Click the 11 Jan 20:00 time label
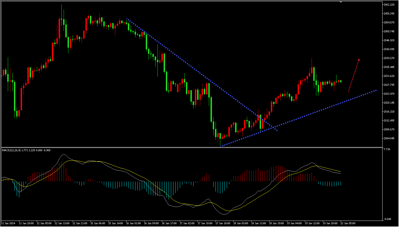The width and height of the screenshot is (399, 227). (x=26, y=223)
